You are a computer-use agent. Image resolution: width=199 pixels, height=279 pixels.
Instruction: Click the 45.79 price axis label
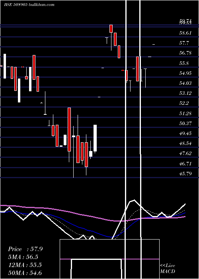pos(185,173)
